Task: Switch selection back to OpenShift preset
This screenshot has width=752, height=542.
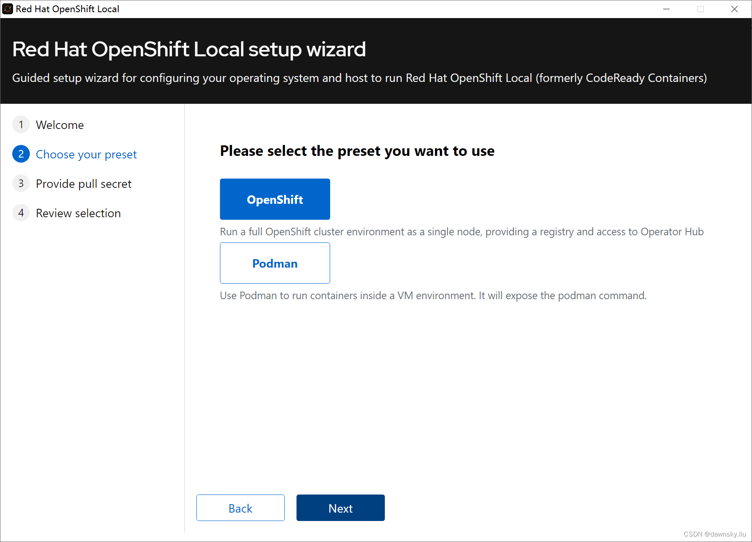Action: 275,199
